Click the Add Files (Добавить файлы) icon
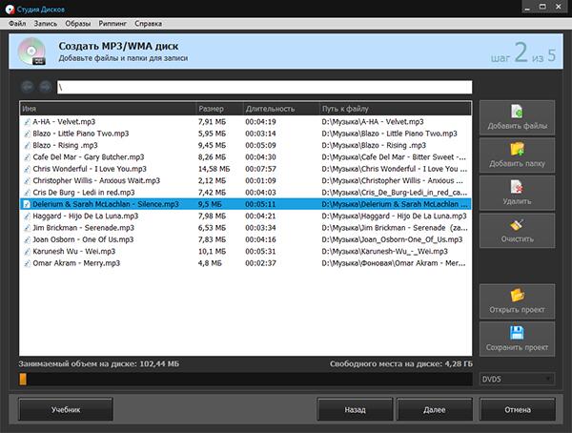Image resolution: width=572 pixels, height=433 pixels. coord(517,113)
